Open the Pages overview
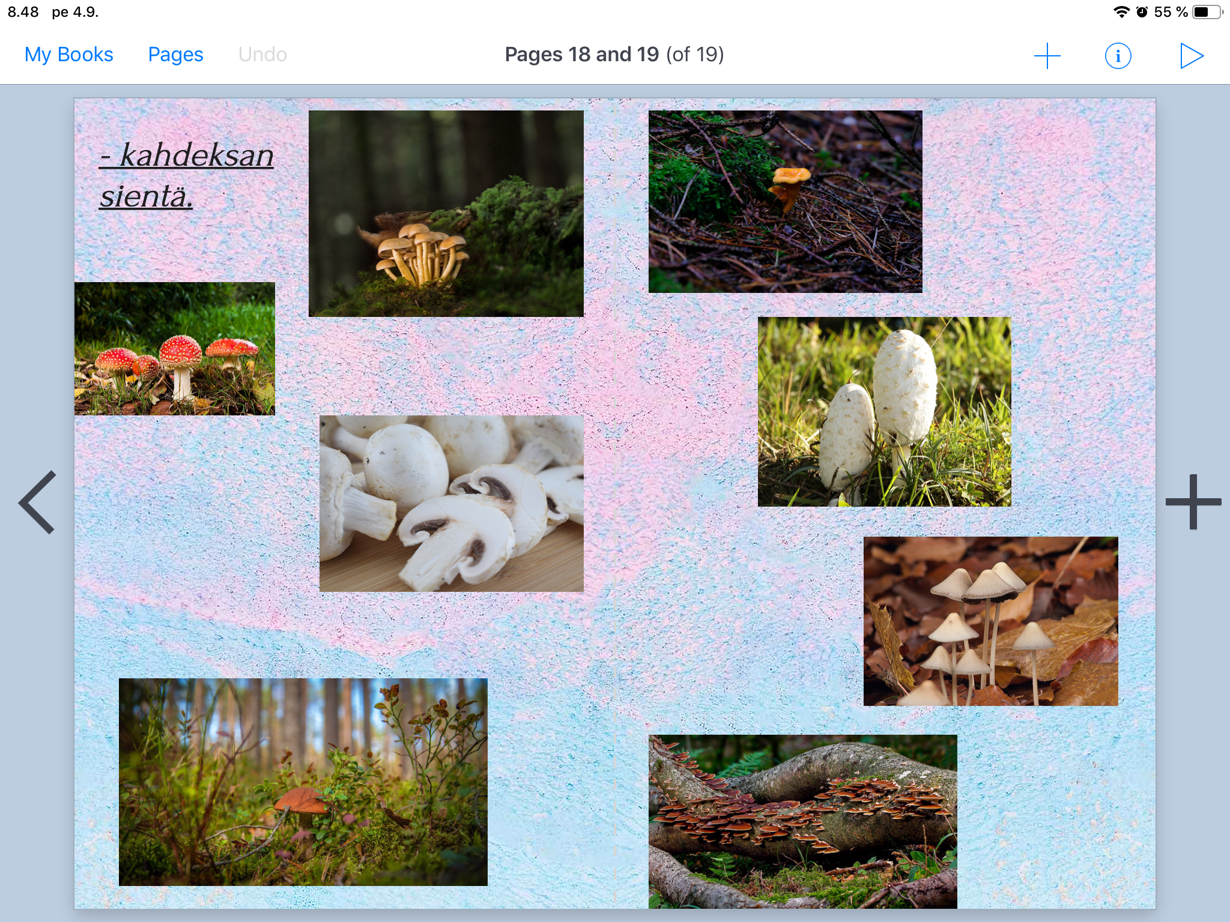The height and width of the screenshot is (922, 1230). click(175, 55)
